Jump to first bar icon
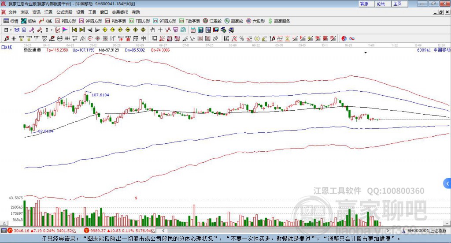Screen dimensions: 451x243 point(74,30)
